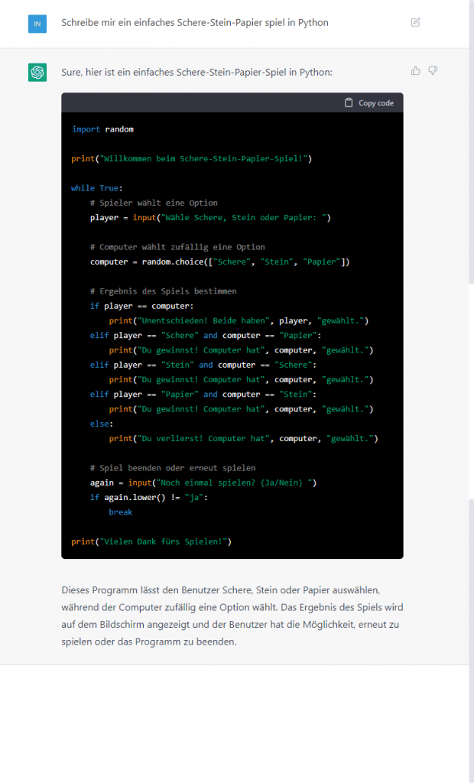474x783 pixels.
Task: Click the 'Unentschieden!' print statement
Action: tap(239, 320)
